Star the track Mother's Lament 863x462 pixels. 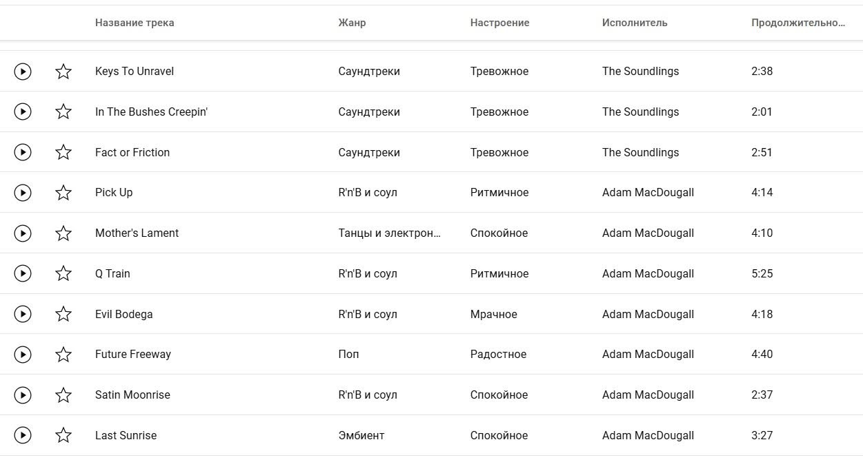tap(63, 233)
